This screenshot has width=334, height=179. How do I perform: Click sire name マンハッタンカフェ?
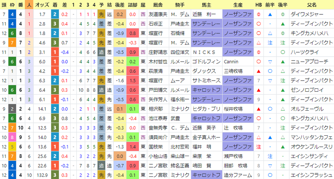coord(312,137)
